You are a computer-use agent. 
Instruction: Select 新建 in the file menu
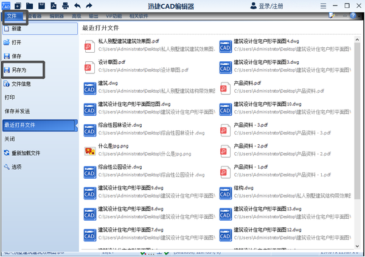[40, 28]
